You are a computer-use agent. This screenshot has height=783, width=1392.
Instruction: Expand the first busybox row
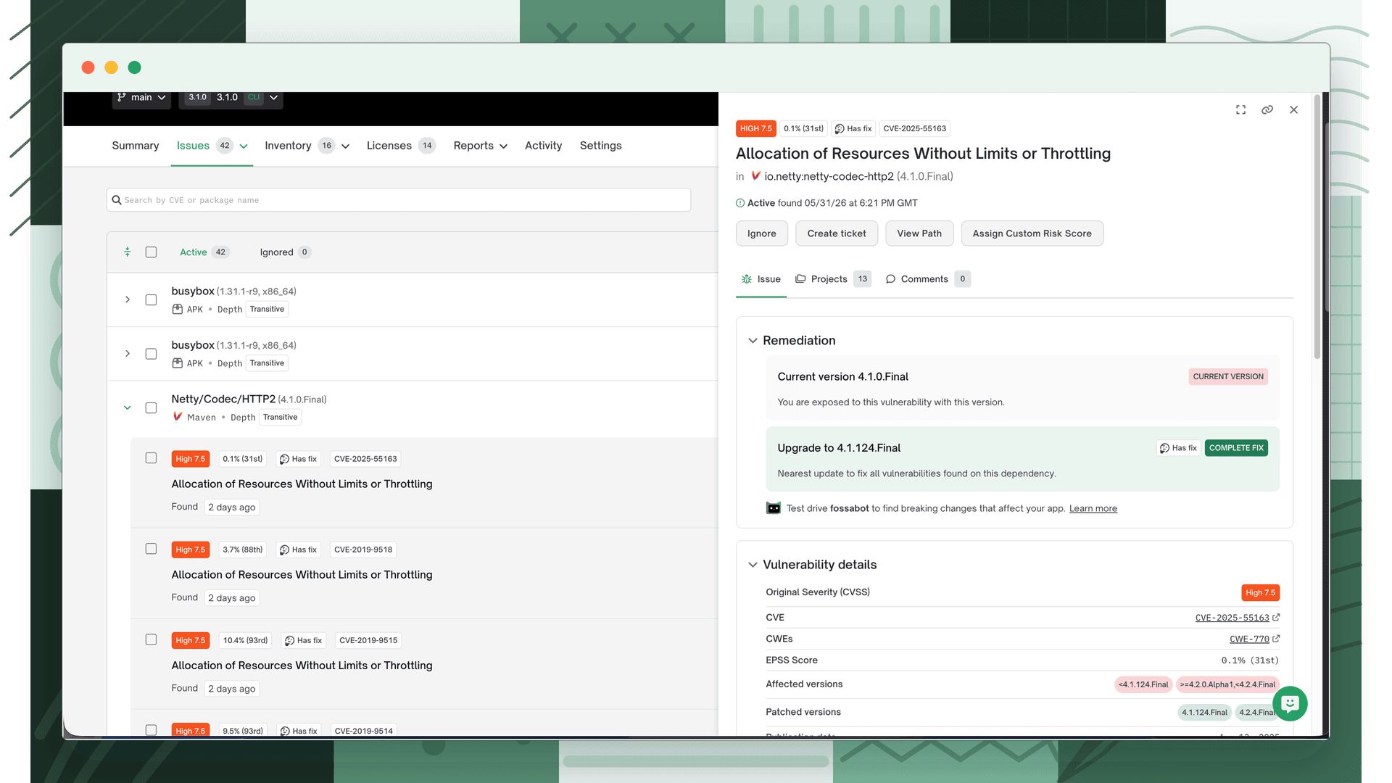pyautogui.click(x=128, y=299)
